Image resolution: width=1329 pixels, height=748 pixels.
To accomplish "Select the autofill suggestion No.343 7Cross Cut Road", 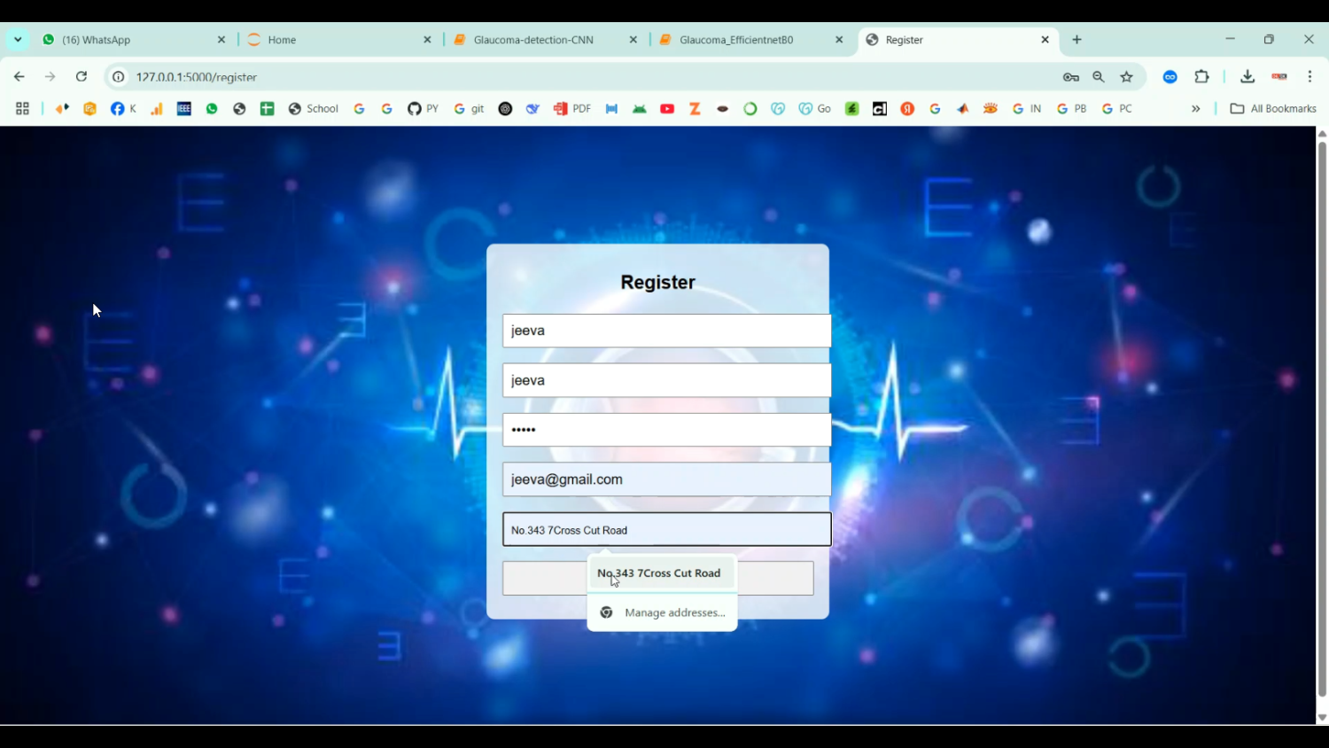I will [661, 573].
